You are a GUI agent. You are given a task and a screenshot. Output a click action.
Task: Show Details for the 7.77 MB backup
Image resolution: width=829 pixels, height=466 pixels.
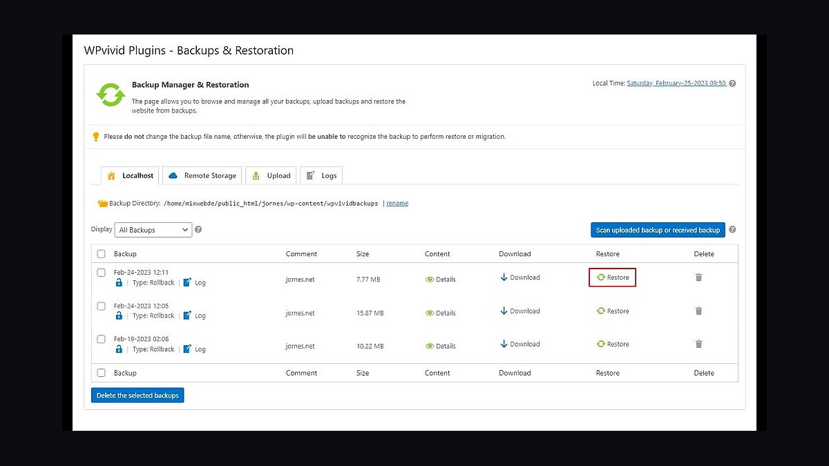click(x=441, y=280)
